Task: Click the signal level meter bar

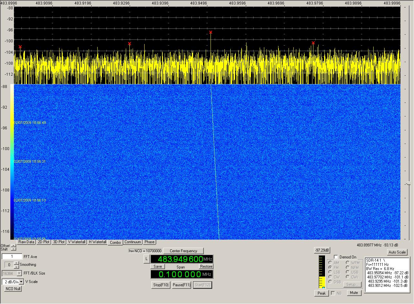Action: 321,272
